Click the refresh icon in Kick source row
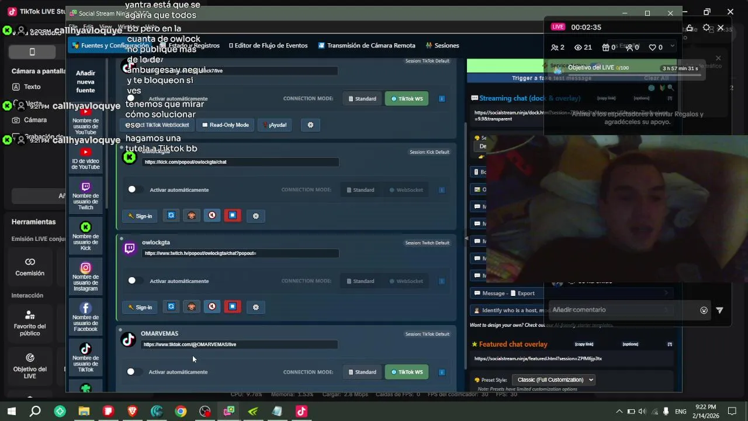This screenshot has width=748, height=421. pos(171,216)
